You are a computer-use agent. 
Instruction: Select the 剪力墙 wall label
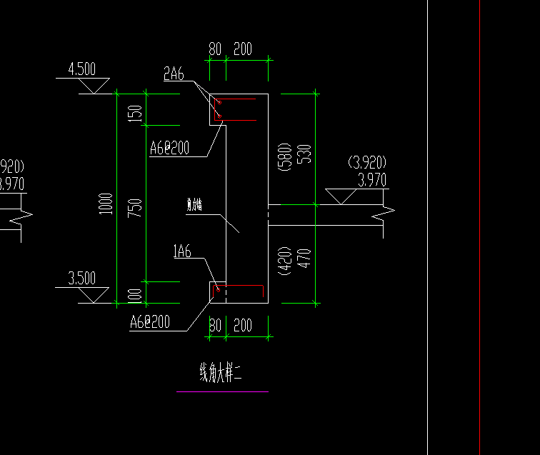pyautogui.click(x=194, y=204)
